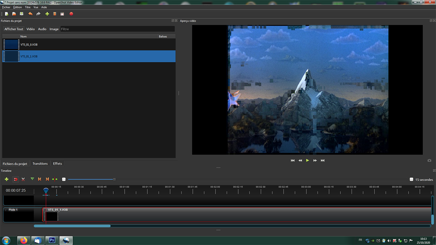Float the Aperçu vidéo panel
This screenshot has height=245, width=436.
tap(431, 21)
